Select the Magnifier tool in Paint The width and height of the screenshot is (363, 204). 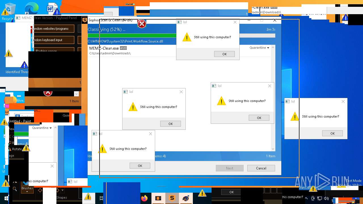15,189
